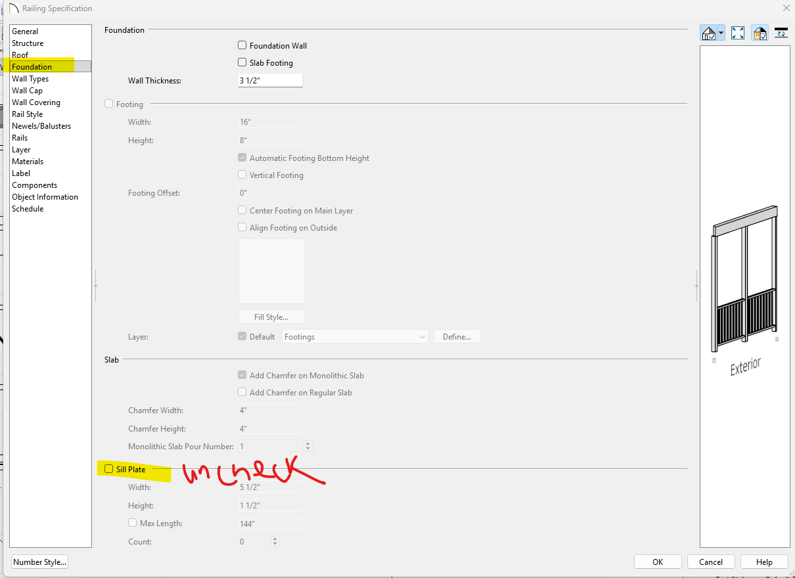
Task: Check the Slab Footing option
Action: tap(242, 62)
